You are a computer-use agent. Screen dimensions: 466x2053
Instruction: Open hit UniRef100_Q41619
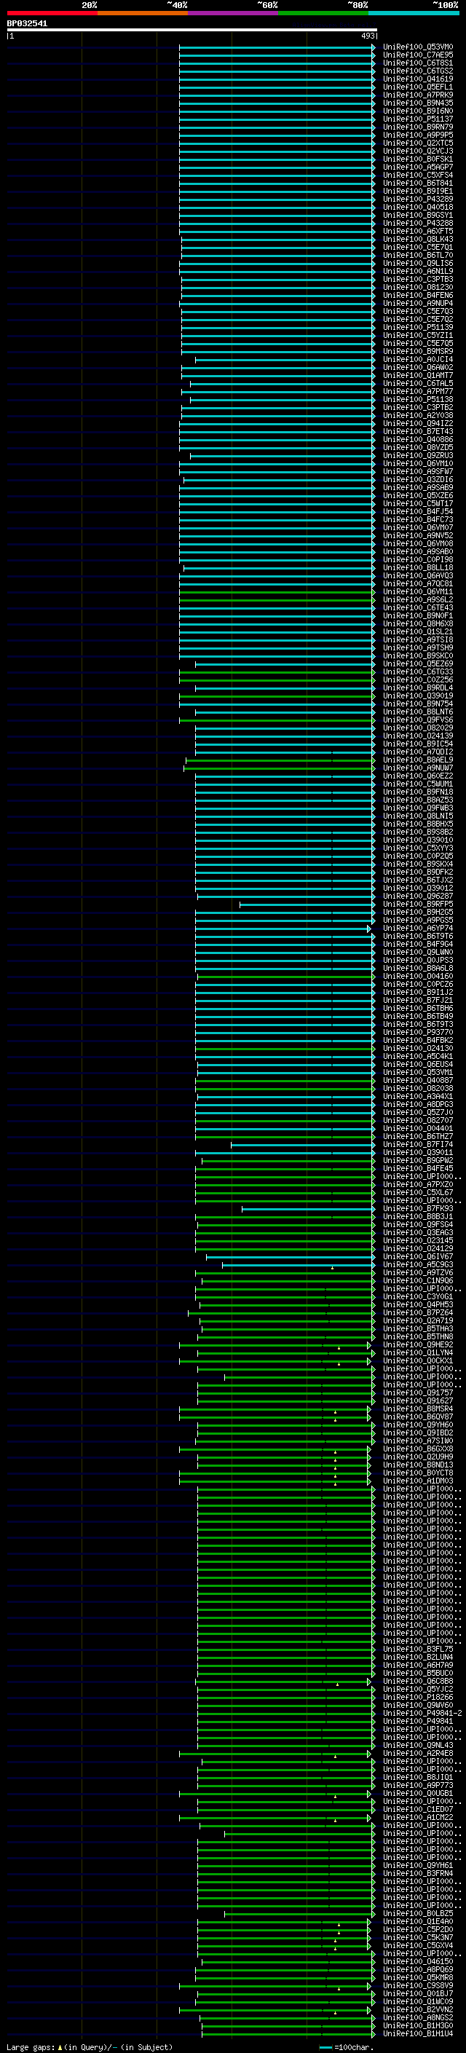418,79
